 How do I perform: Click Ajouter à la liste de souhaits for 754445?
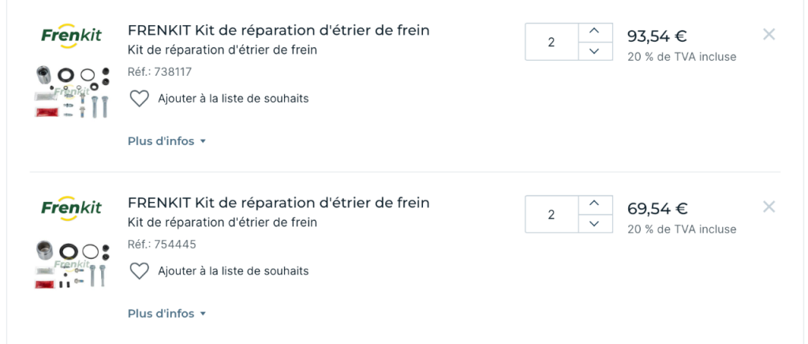[233, 271]
